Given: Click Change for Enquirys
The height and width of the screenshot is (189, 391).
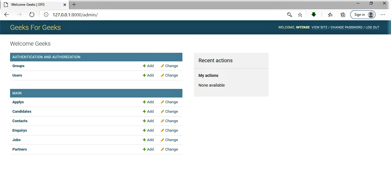Looking at the screenshot, I should (170, 130).
